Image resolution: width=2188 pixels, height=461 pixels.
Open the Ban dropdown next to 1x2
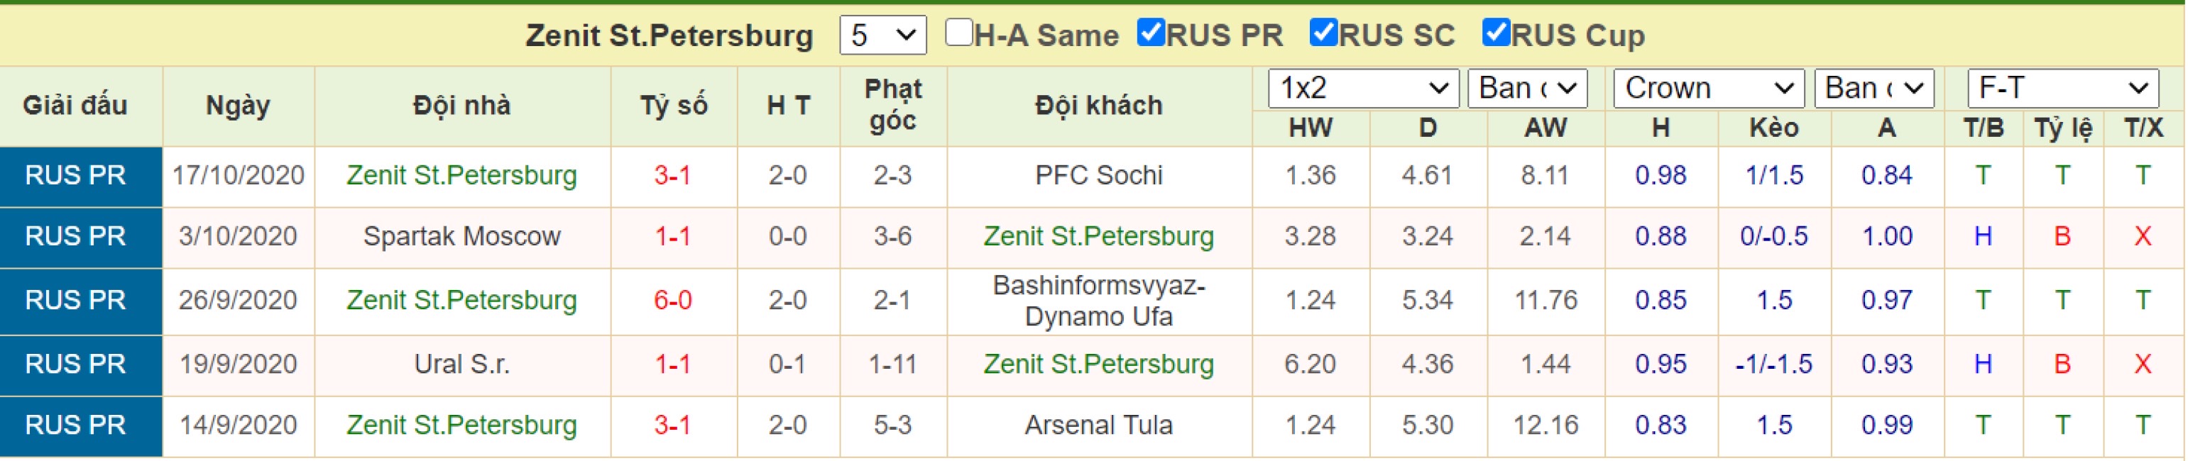point(1527,88)
